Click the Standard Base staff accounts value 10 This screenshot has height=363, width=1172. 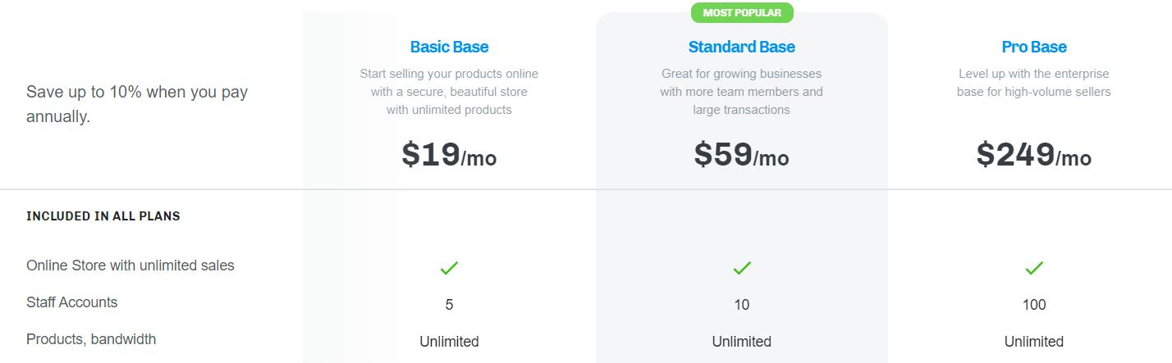click(742, 305)
